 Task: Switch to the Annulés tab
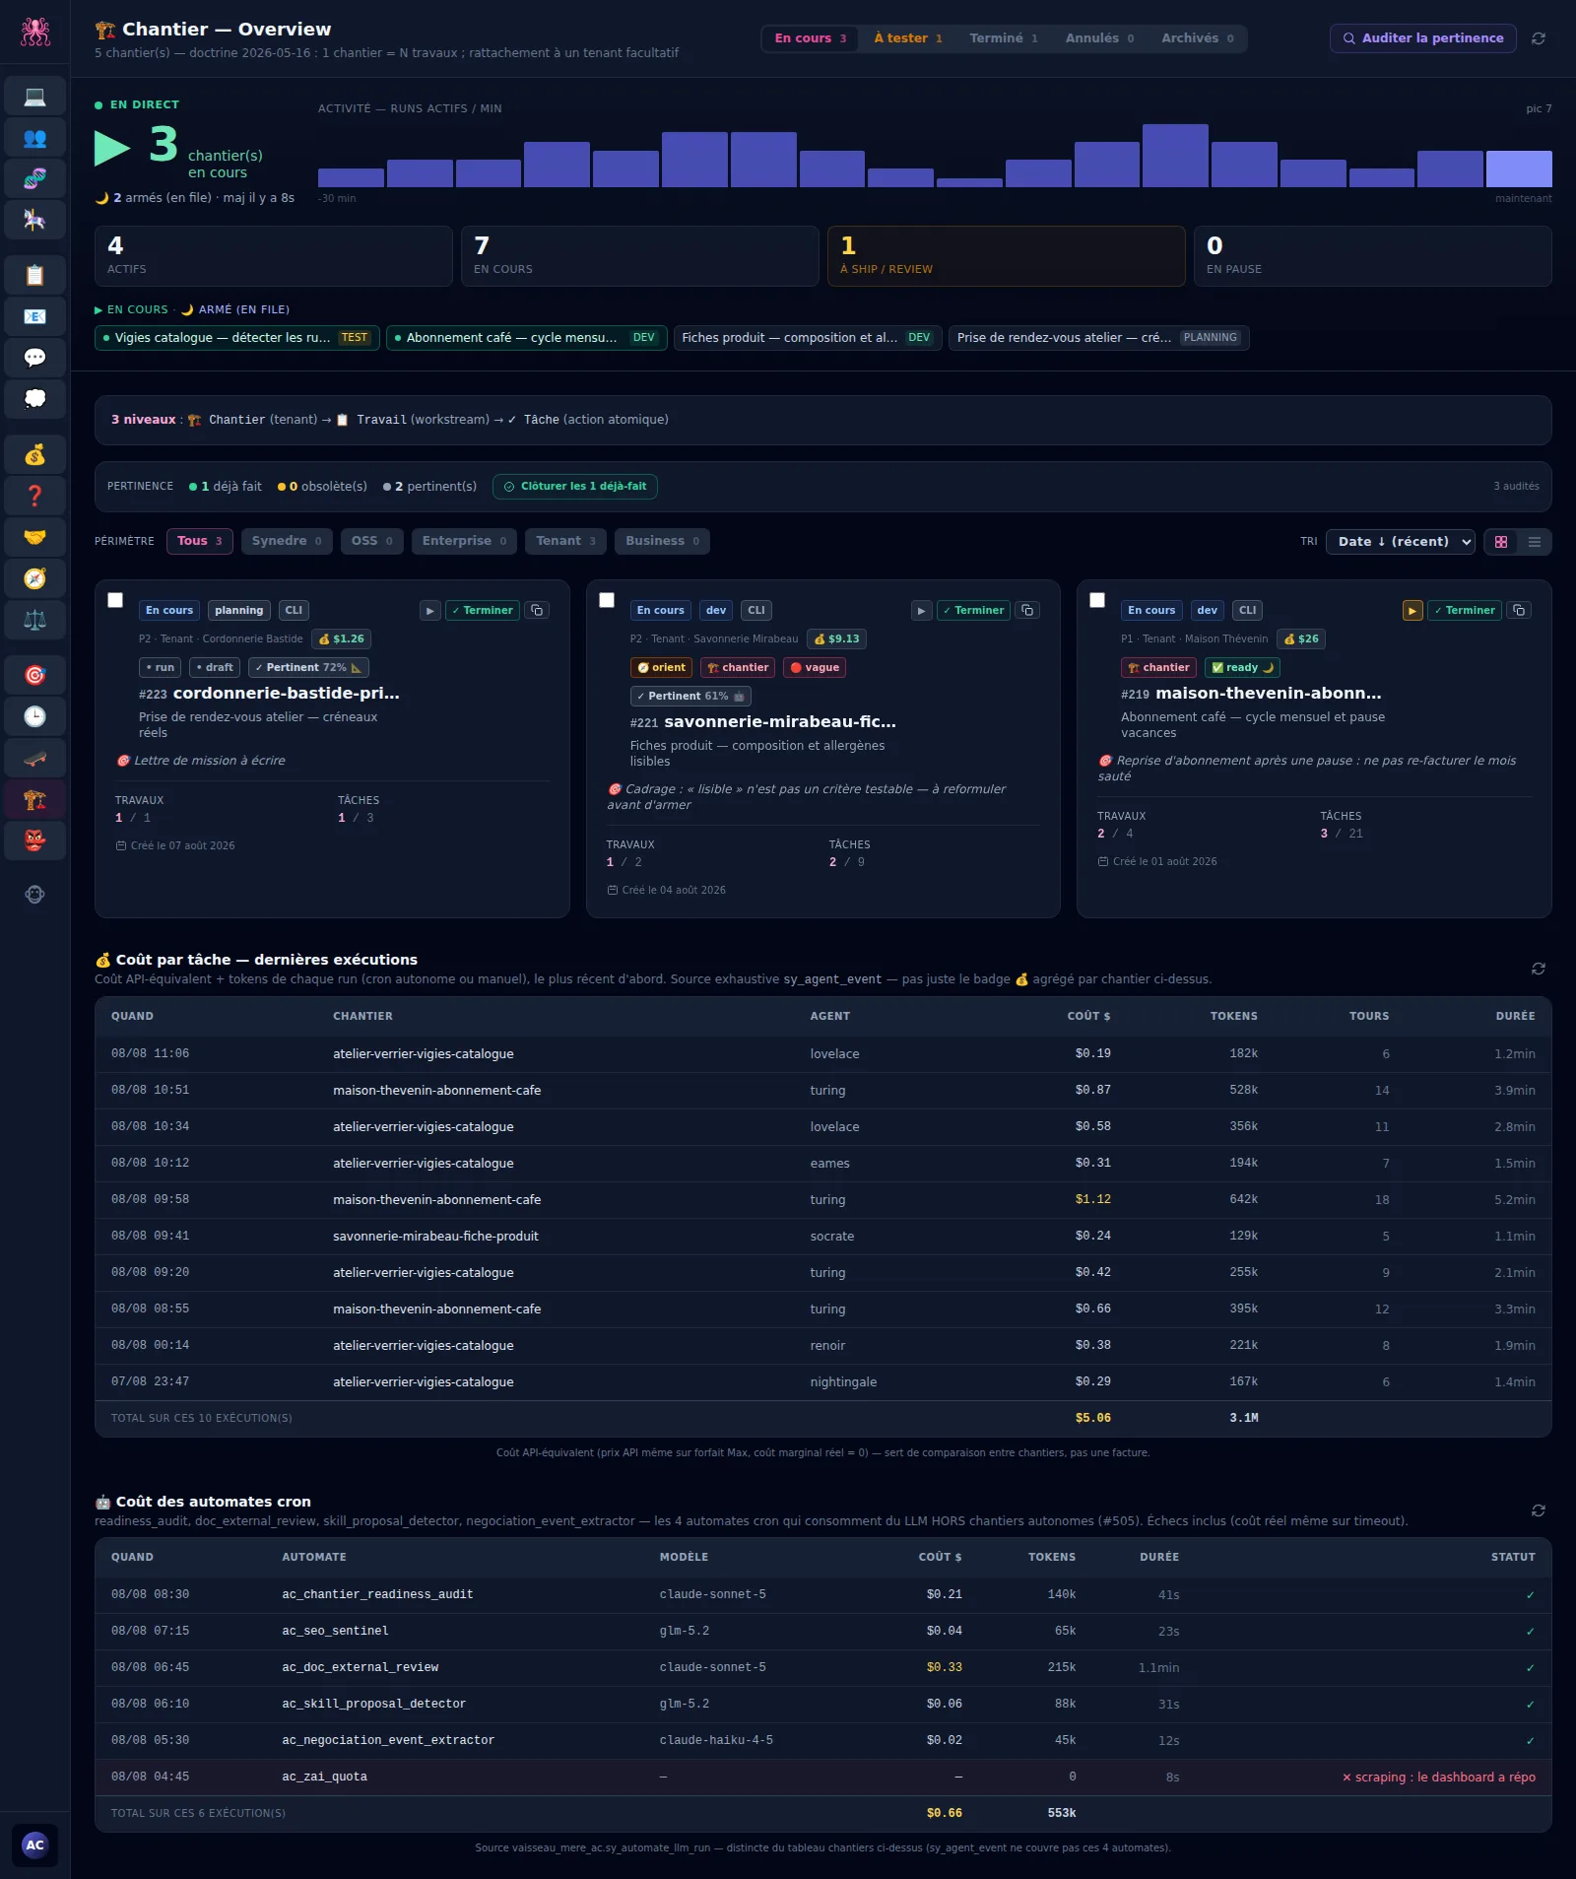point(1099,38)
